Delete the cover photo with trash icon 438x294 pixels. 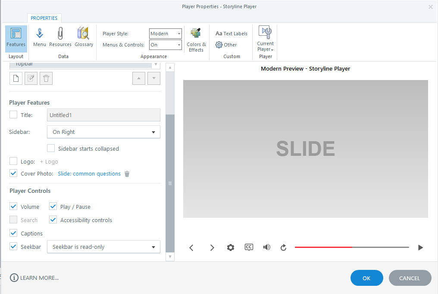(127, 174)
